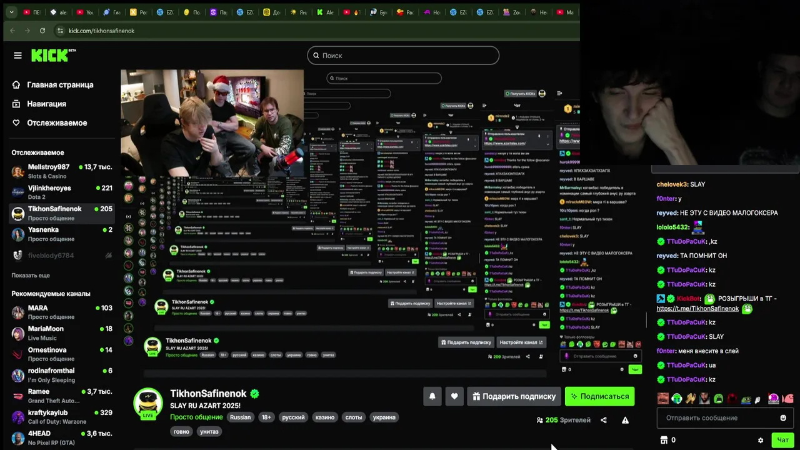The height and width of the screenshot is (450, 800).
Task: Open the hamburger menu next to Kick logo
Action: click(17, 56)
